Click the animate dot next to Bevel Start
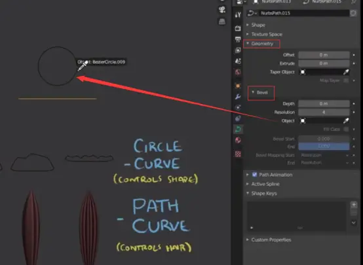The height and width of the screenshot is (265, 363). tap(354, 139)
